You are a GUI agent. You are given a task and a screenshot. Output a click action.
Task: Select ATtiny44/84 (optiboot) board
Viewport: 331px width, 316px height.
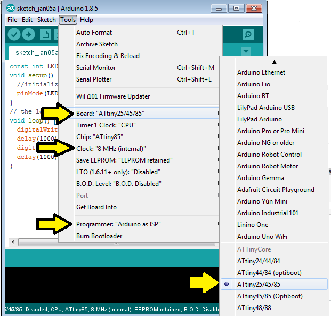click(x=274, y=273)
